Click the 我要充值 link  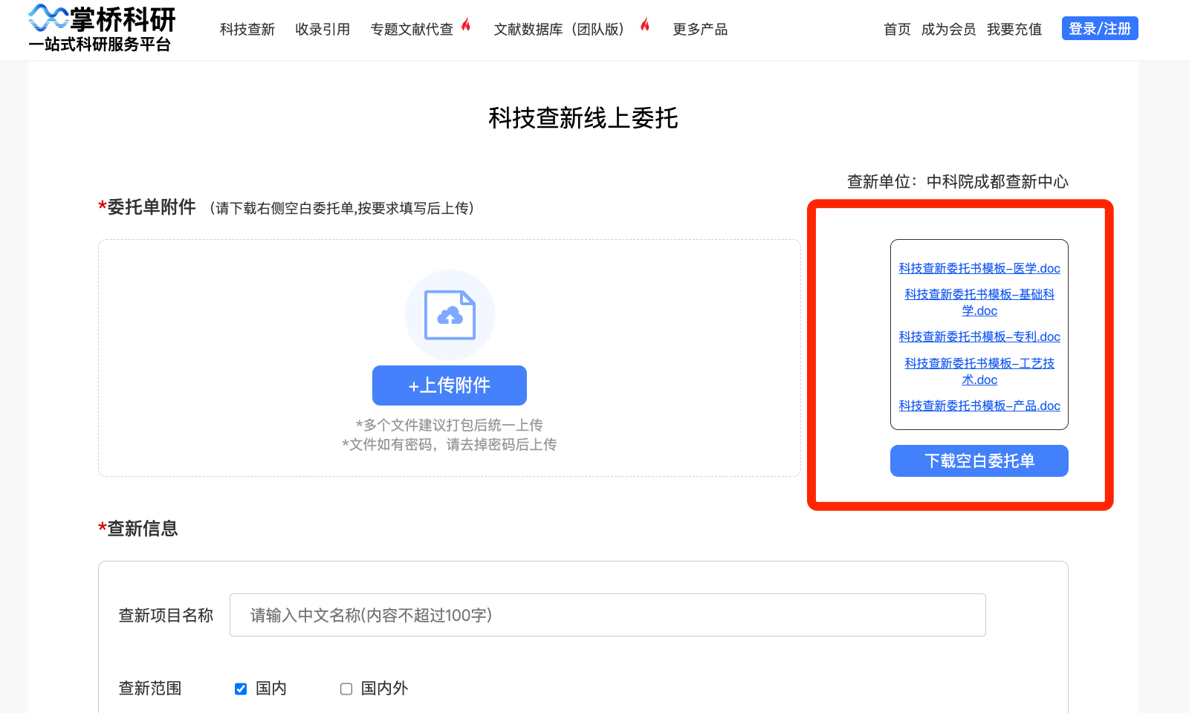[1014, 29]
